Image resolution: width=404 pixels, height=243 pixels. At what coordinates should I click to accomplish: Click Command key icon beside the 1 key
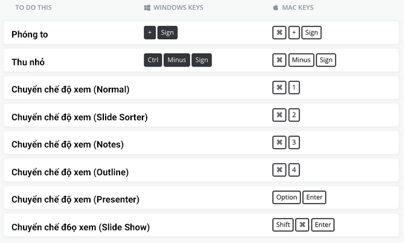(280, 88)
